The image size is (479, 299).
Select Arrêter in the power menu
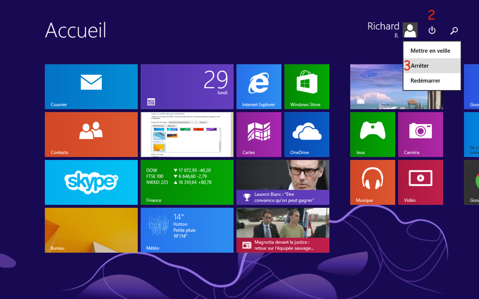tap(432, 66)
